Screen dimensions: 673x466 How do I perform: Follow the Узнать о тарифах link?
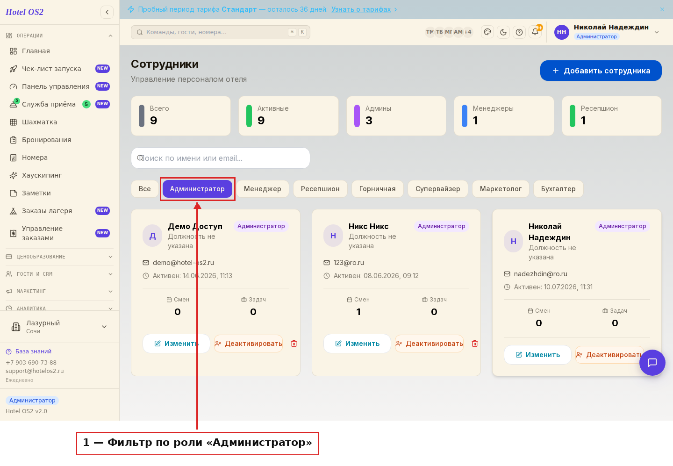pyautogui.click(x=361, y=9)
